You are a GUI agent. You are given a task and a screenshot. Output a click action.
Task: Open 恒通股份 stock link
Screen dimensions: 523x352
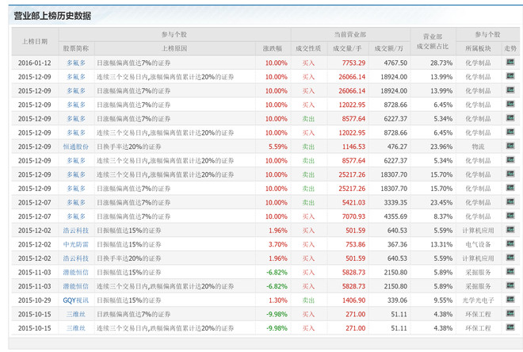click(76, 147)
